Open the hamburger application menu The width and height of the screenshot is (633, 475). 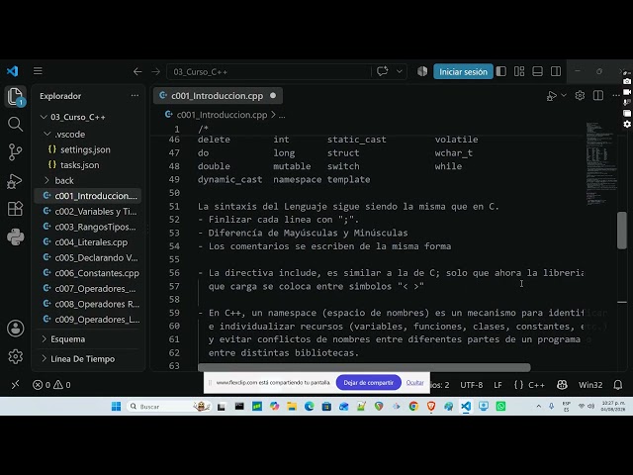(x=38, y=71)
